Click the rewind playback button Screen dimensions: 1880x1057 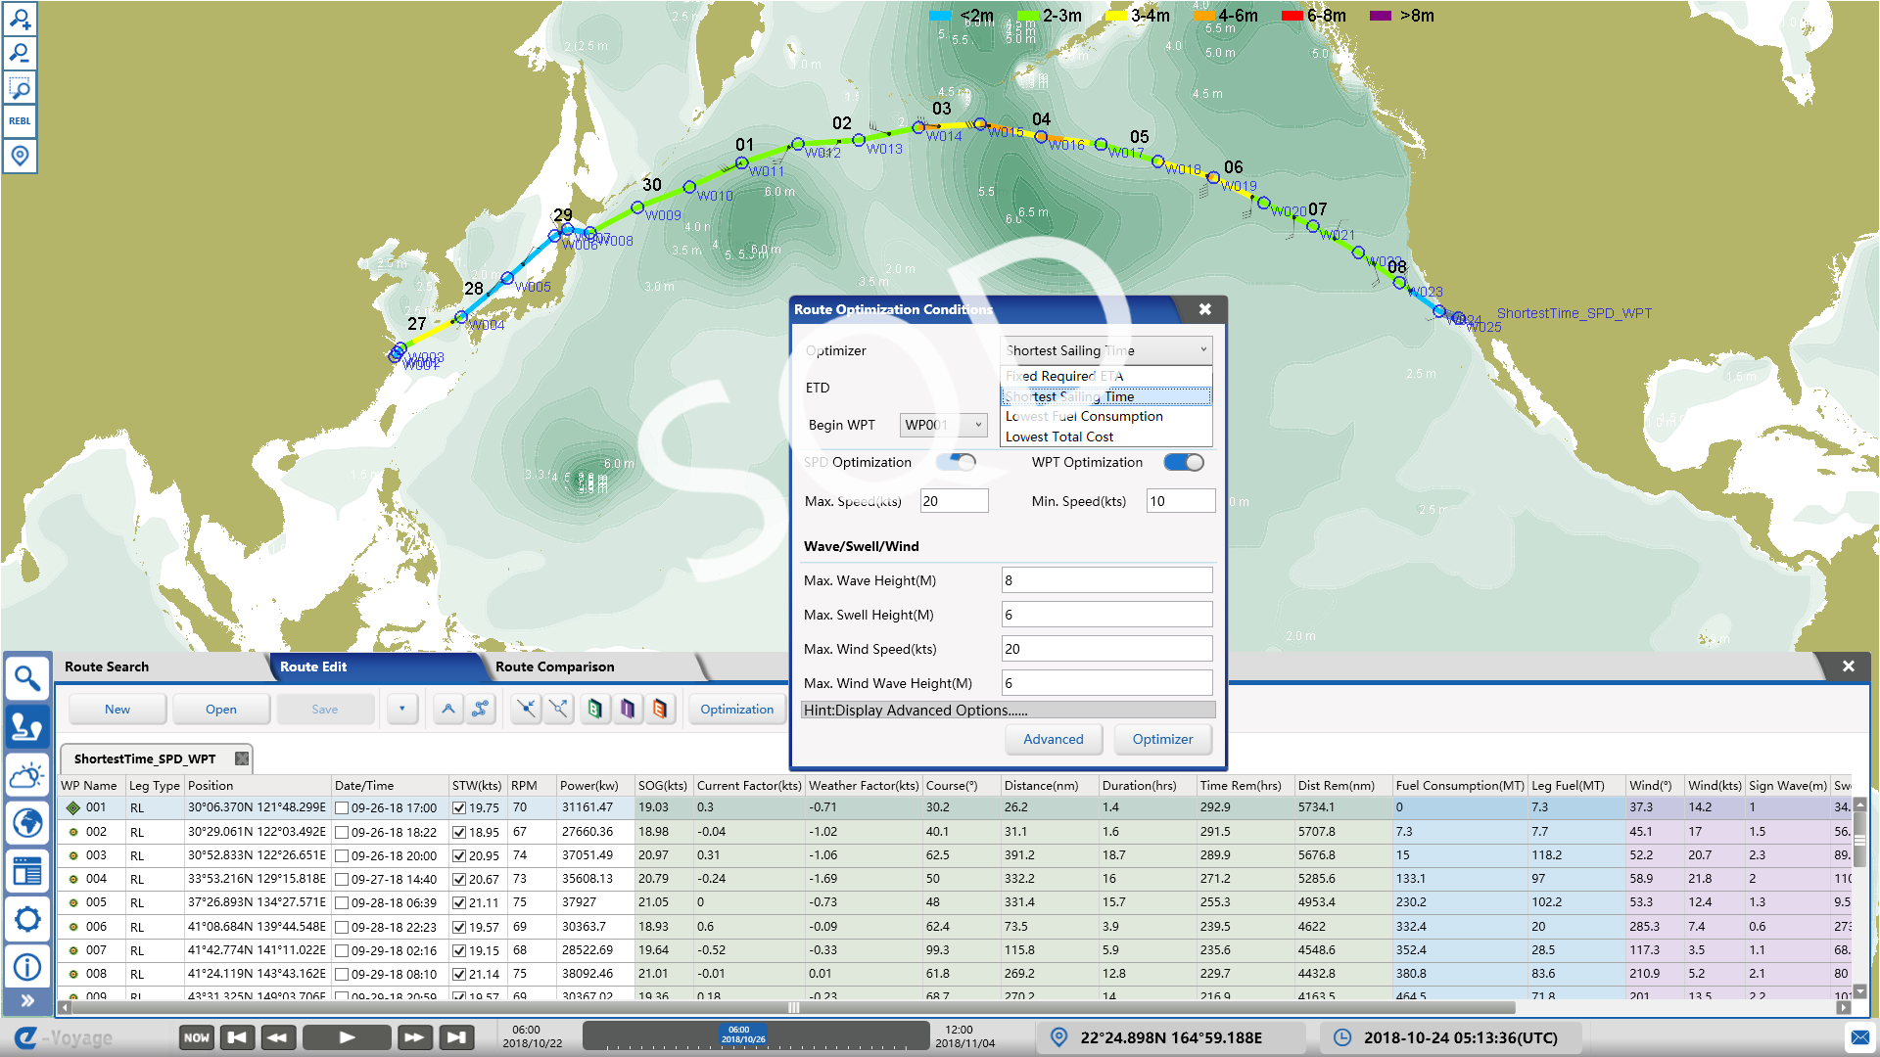click(x=278, y=1037)
